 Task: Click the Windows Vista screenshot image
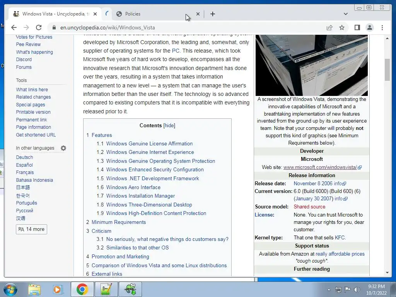(x=312, y=65)
